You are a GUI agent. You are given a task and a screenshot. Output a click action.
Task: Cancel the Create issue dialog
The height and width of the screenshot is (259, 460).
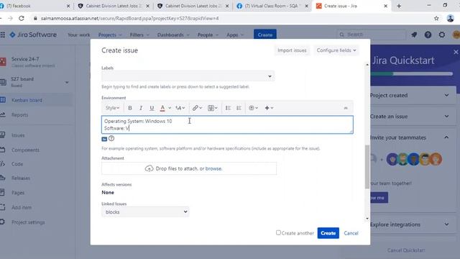351,233
